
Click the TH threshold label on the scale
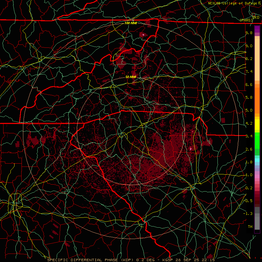tap(250, 226)
